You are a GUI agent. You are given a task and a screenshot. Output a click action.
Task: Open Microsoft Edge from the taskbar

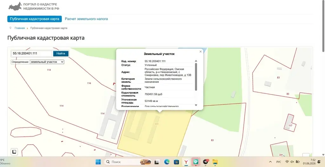(167, 162)
